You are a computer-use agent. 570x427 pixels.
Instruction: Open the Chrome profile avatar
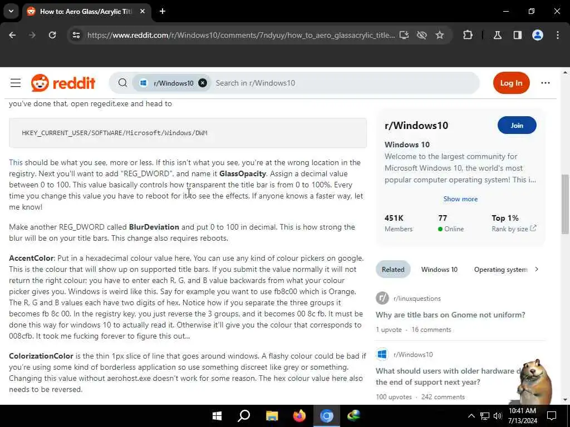point(537,35)
